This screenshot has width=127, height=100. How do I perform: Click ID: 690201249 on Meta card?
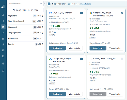(54, 16)
